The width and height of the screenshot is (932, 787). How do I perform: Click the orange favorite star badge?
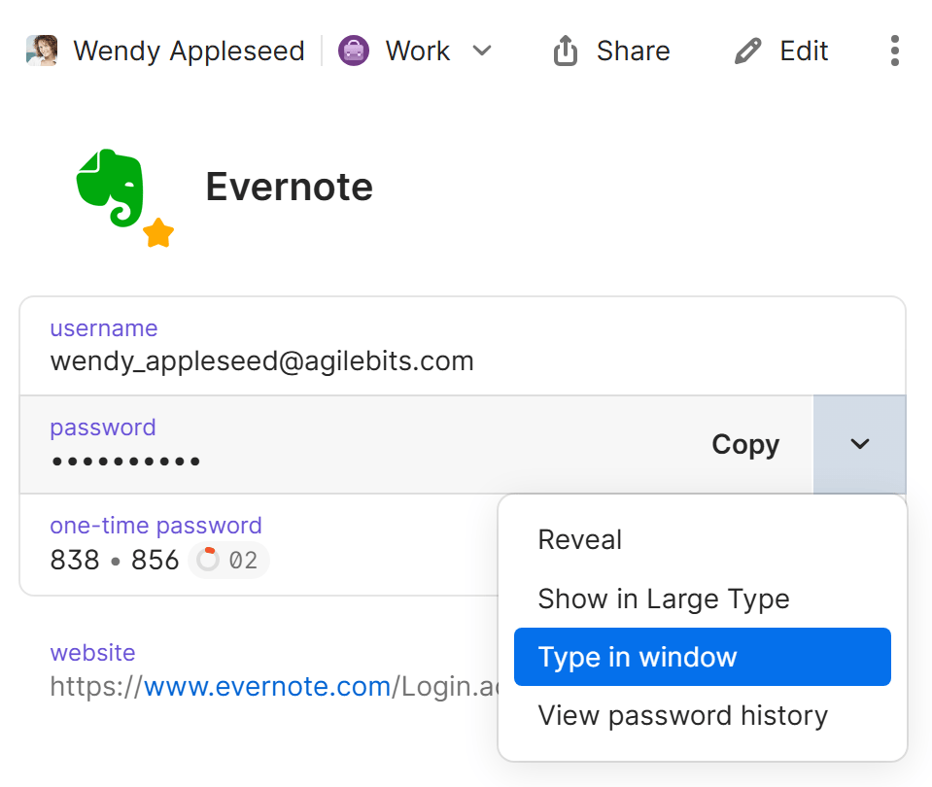tap(158, 233)
